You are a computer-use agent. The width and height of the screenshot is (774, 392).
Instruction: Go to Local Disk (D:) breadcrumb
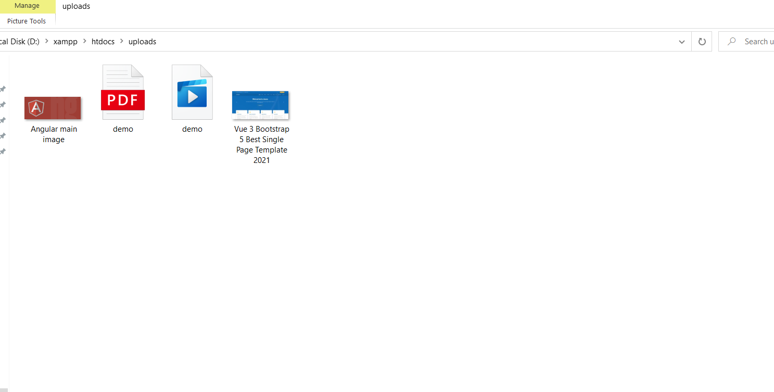(20, 42)
